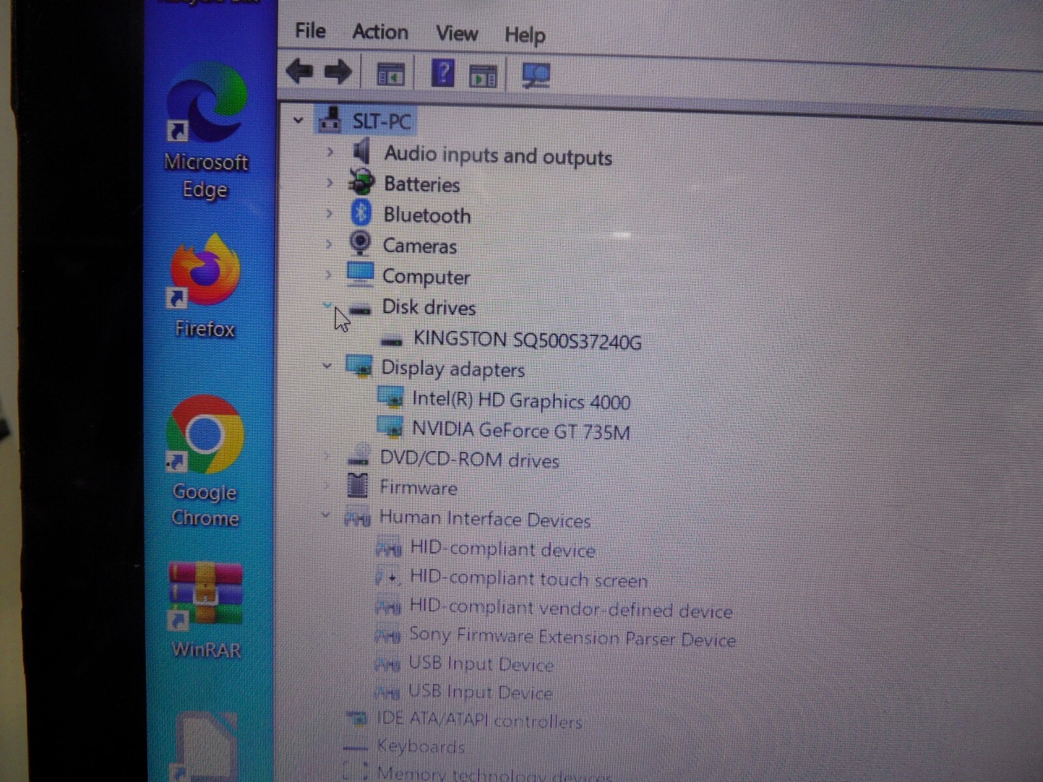
Task: Select the Batteries tree label
Action: tap(422, 184)
